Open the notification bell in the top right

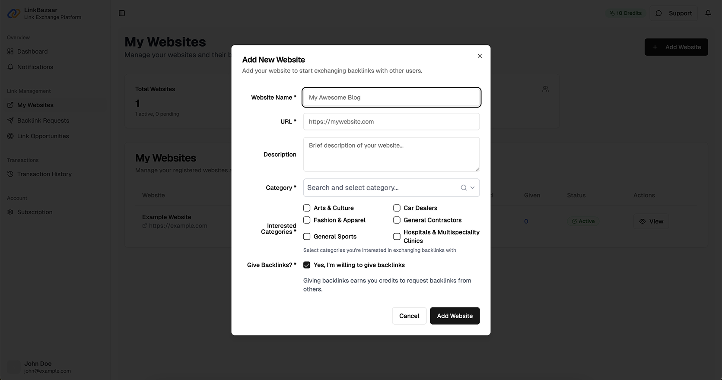[x=708, y=13]
